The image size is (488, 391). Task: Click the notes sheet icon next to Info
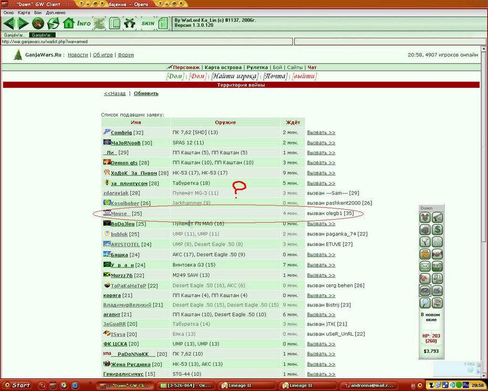coord(114,23)
